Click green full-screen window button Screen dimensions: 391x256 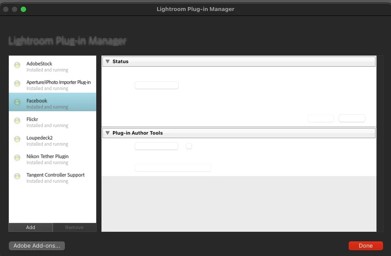coord(23,9)
